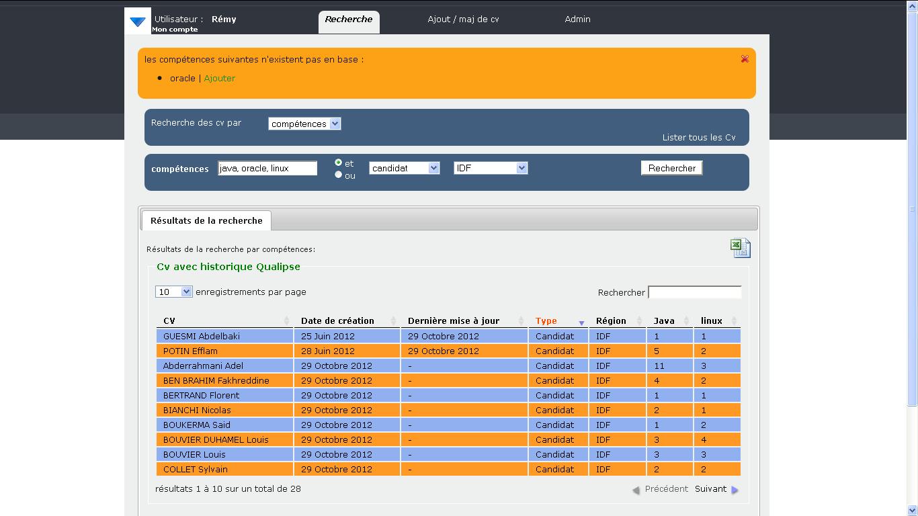Screen dimensions: 918x516
Task: Click the table filter Rechercher field
Action: (694, 292)
